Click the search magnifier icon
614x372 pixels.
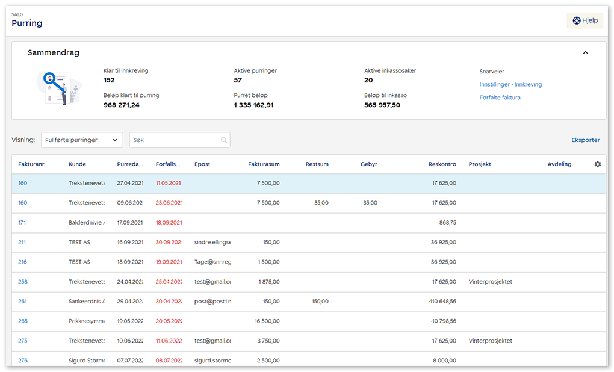coord(224,140)
